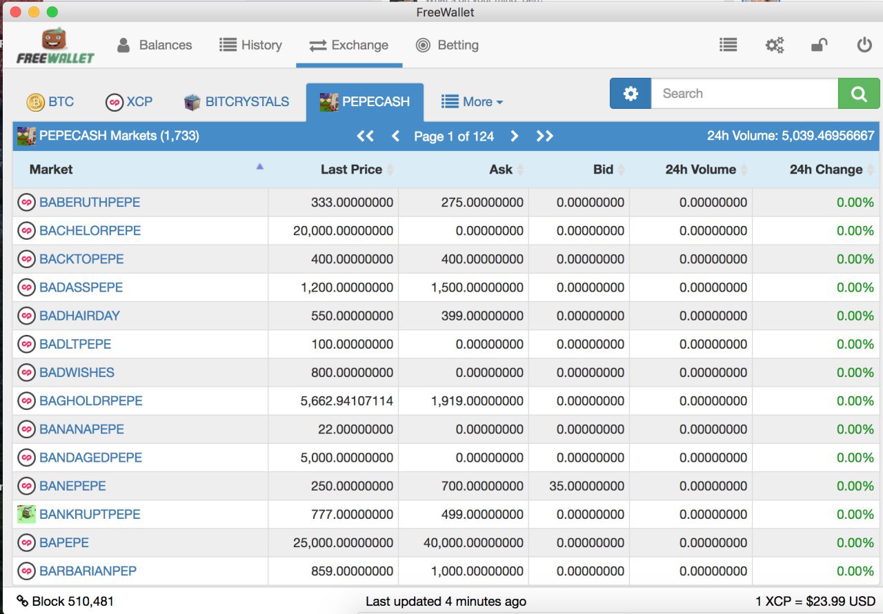
Task: Click BANKRUPTPEPE card image icon
Action: (26, 514)
